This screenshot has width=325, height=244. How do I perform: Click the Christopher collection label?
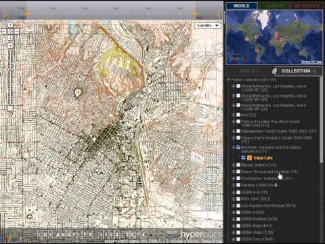pyautogui.click(x=267, y=178)
